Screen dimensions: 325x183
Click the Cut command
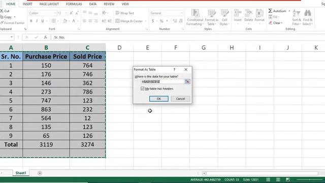(x=5, y=11)
